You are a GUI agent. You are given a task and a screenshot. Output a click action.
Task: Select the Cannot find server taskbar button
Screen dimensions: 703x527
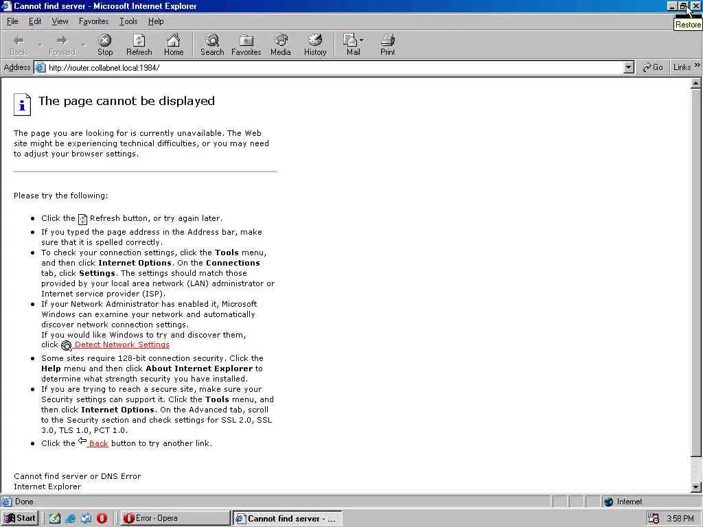tap(287, 518)
